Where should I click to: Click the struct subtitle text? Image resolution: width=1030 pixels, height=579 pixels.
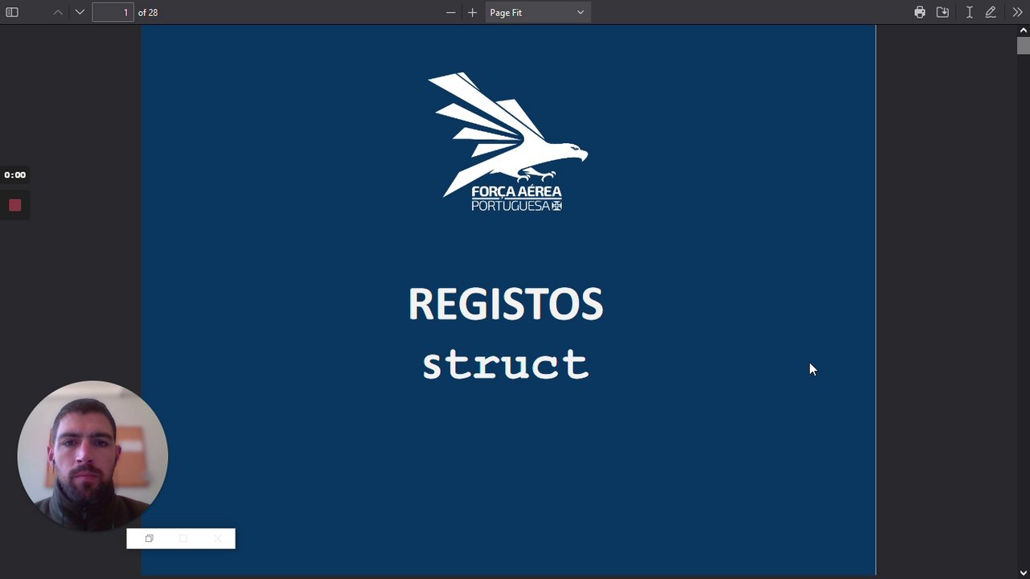506,364
